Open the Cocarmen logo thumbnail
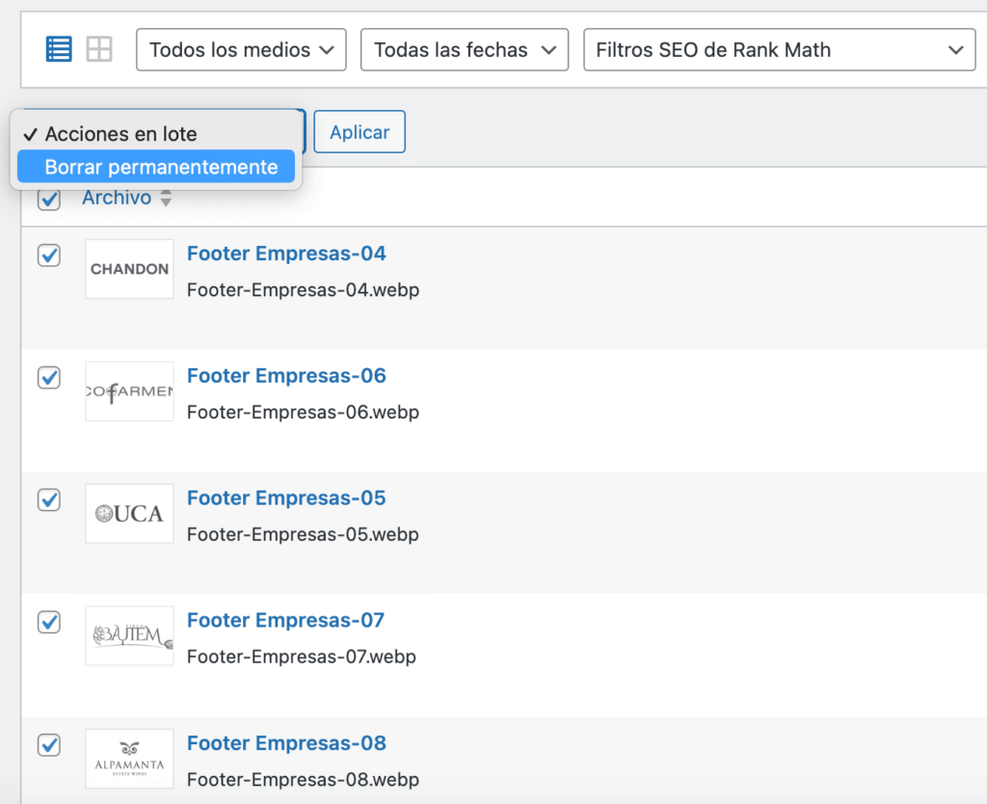The image size is (987, 804). click(128, 390)
